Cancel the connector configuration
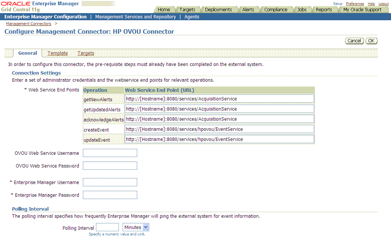391x244 pixels. tap(354, 40)
